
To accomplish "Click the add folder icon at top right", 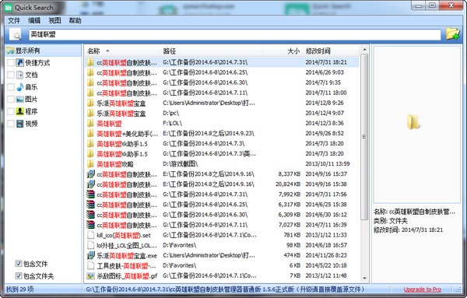I will pos(452,34).
